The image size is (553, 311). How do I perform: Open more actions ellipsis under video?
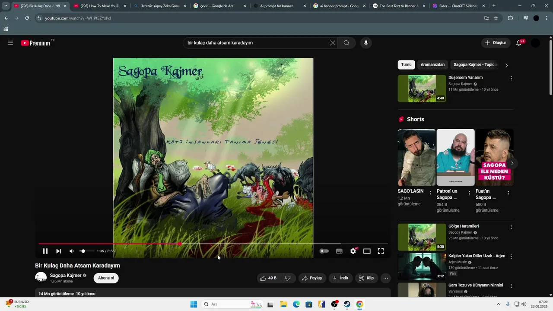(x=386, y=278)
